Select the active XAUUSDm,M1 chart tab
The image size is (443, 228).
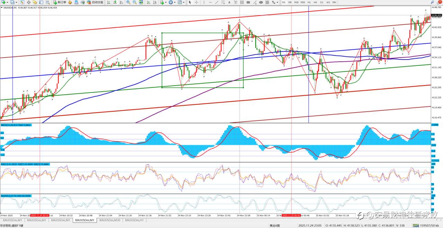point(85,220)
